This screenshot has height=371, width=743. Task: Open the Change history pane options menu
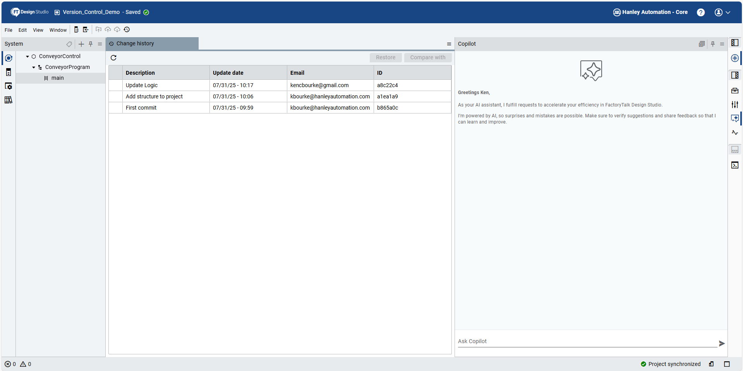click(449, 44)
